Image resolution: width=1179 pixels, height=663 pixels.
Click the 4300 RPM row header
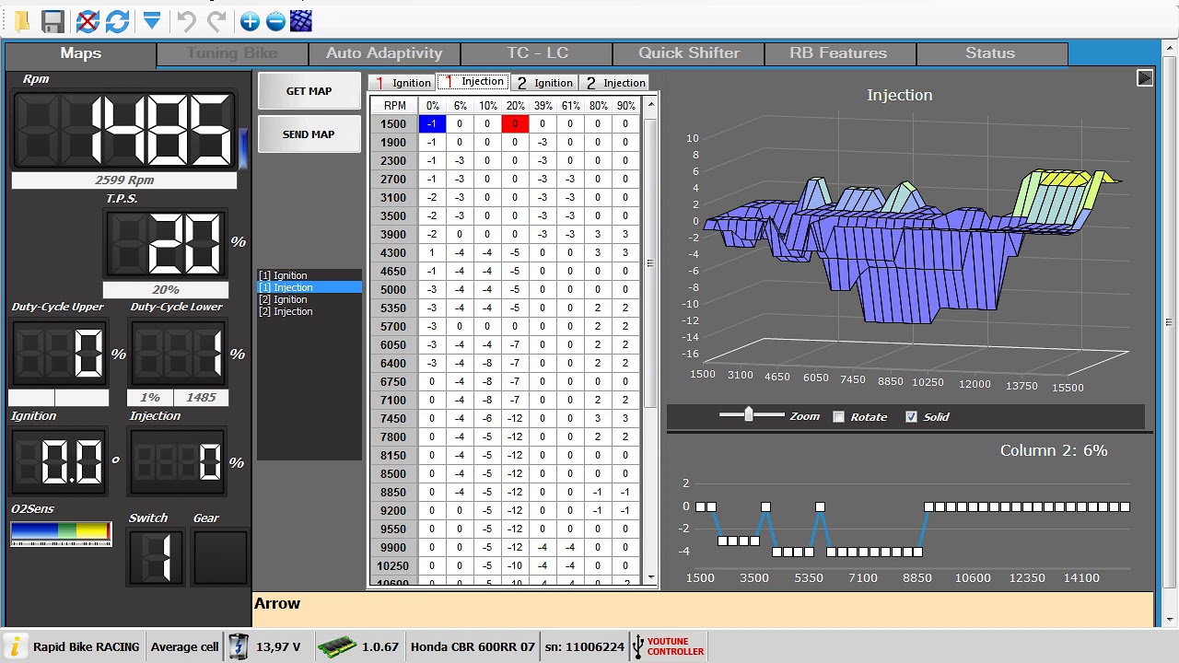pos(393,253)
